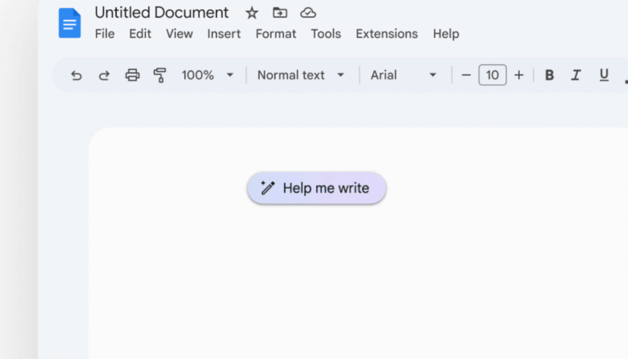628x359 pixels.
Task: Toggle underline formatting
Action: [x=604, y=75]
